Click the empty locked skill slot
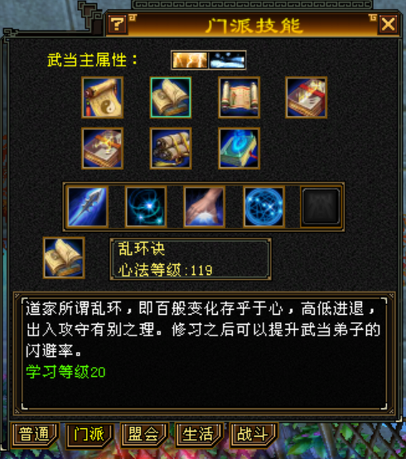This screenshot has height=459, width=406. pos(321,206)
